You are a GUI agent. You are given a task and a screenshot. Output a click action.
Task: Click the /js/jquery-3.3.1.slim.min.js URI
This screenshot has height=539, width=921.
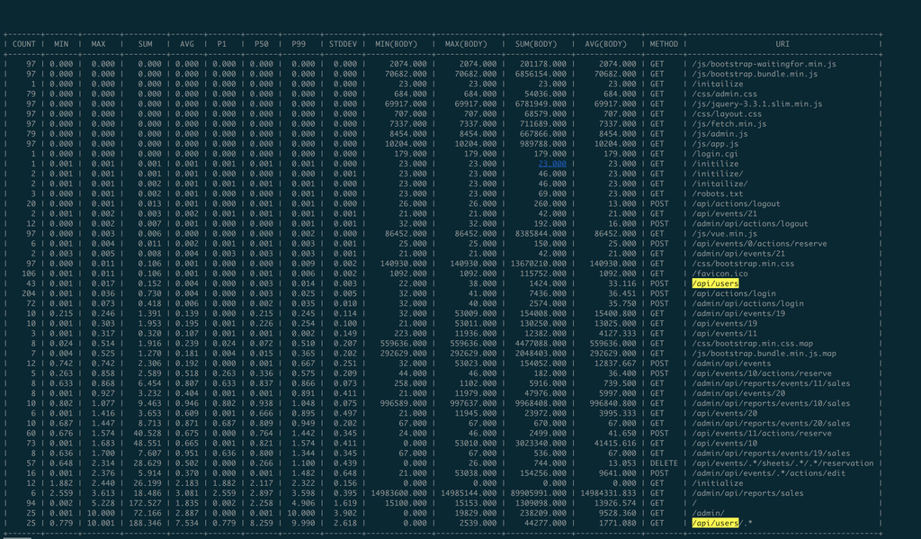[756, 104]
